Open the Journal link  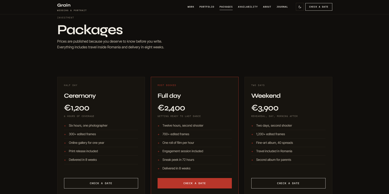coord(282,7)
